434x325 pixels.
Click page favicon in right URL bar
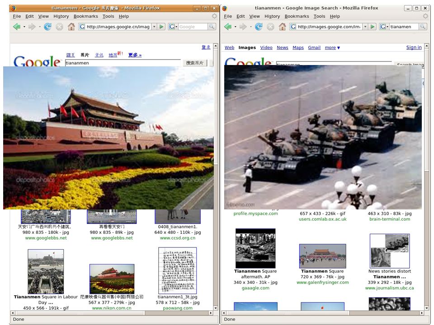pos(293,27)
